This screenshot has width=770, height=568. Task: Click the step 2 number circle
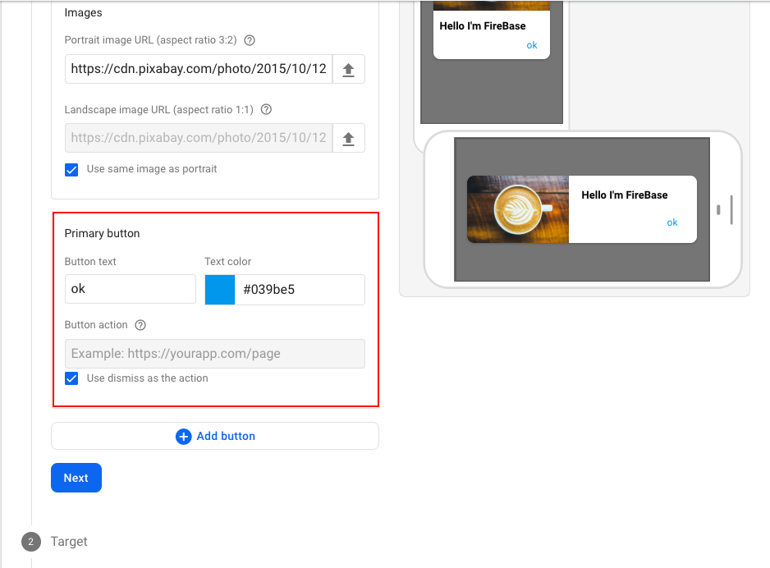tap(31, 542)
